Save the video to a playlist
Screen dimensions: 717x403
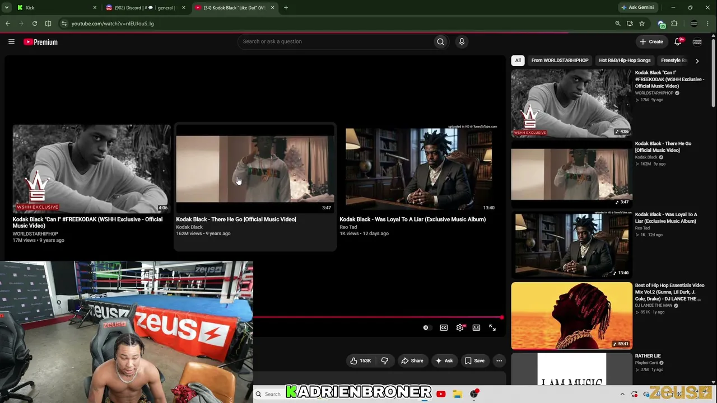pos(474,360)
